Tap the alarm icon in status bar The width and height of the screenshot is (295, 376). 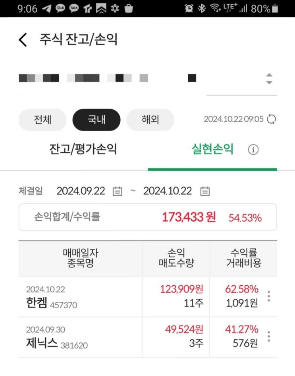[189, 8]
